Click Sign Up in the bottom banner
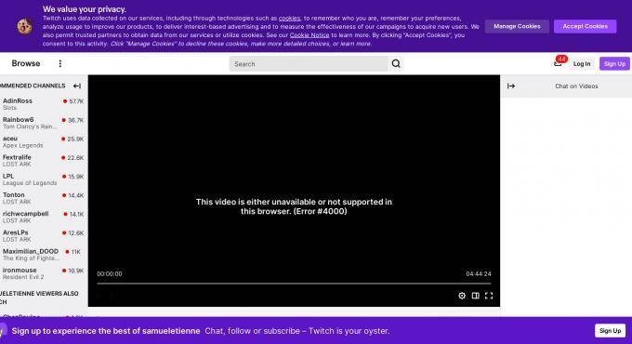Screen dimensions: 632x344 point(610,331)
